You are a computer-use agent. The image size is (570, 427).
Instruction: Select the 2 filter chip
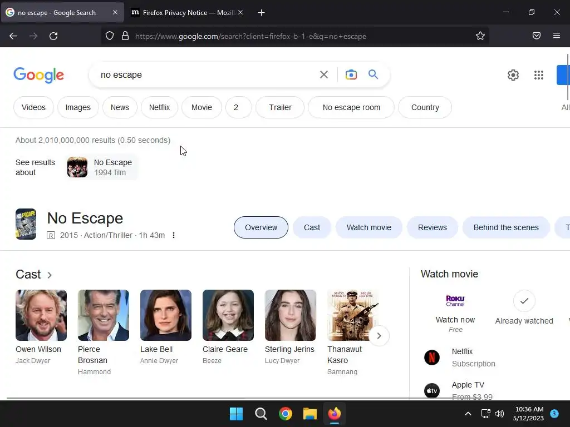[238, 107]
